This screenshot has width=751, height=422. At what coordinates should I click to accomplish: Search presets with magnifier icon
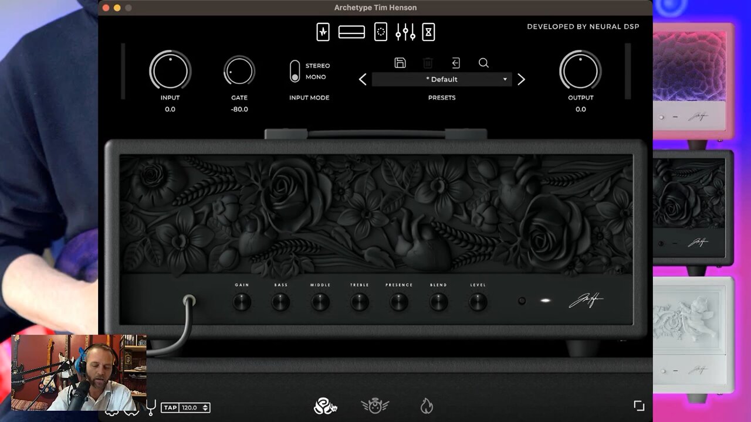[x=483, y=63]
